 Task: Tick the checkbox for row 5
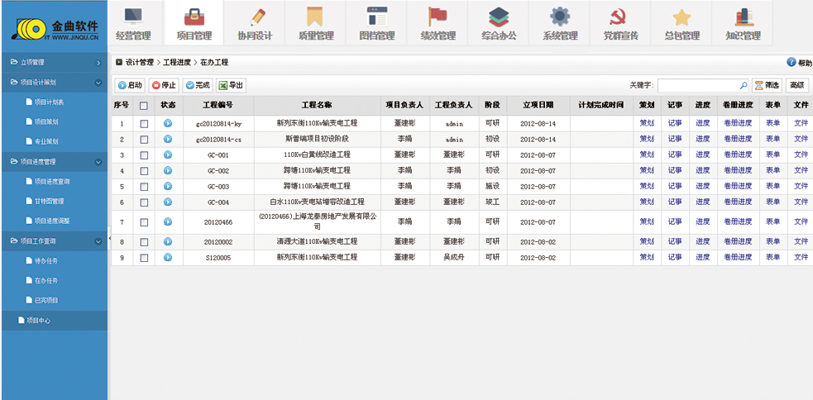(144, 187)
